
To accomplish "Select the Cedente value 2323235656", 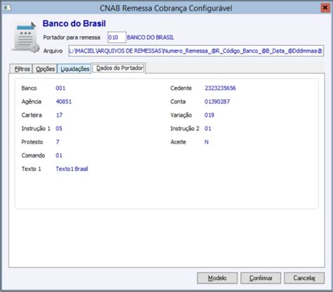I will click(x=221, y=88).
